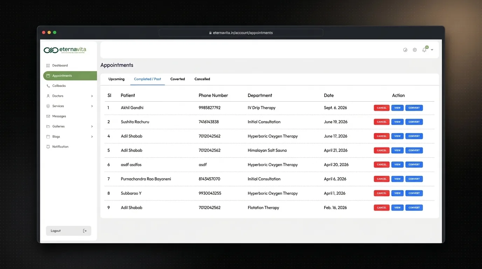Viewport: 482px width, 269px height.
Task: Click the Doctors person icon
Action: click(48, 96)
